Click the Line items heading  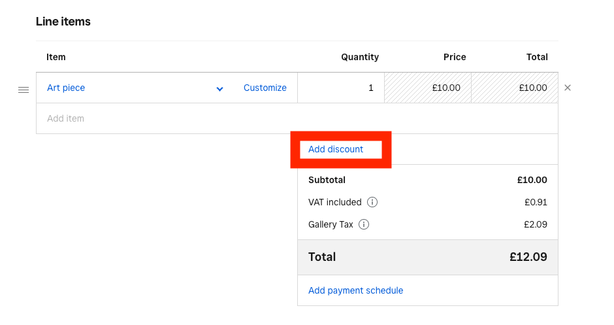(63, 22)
